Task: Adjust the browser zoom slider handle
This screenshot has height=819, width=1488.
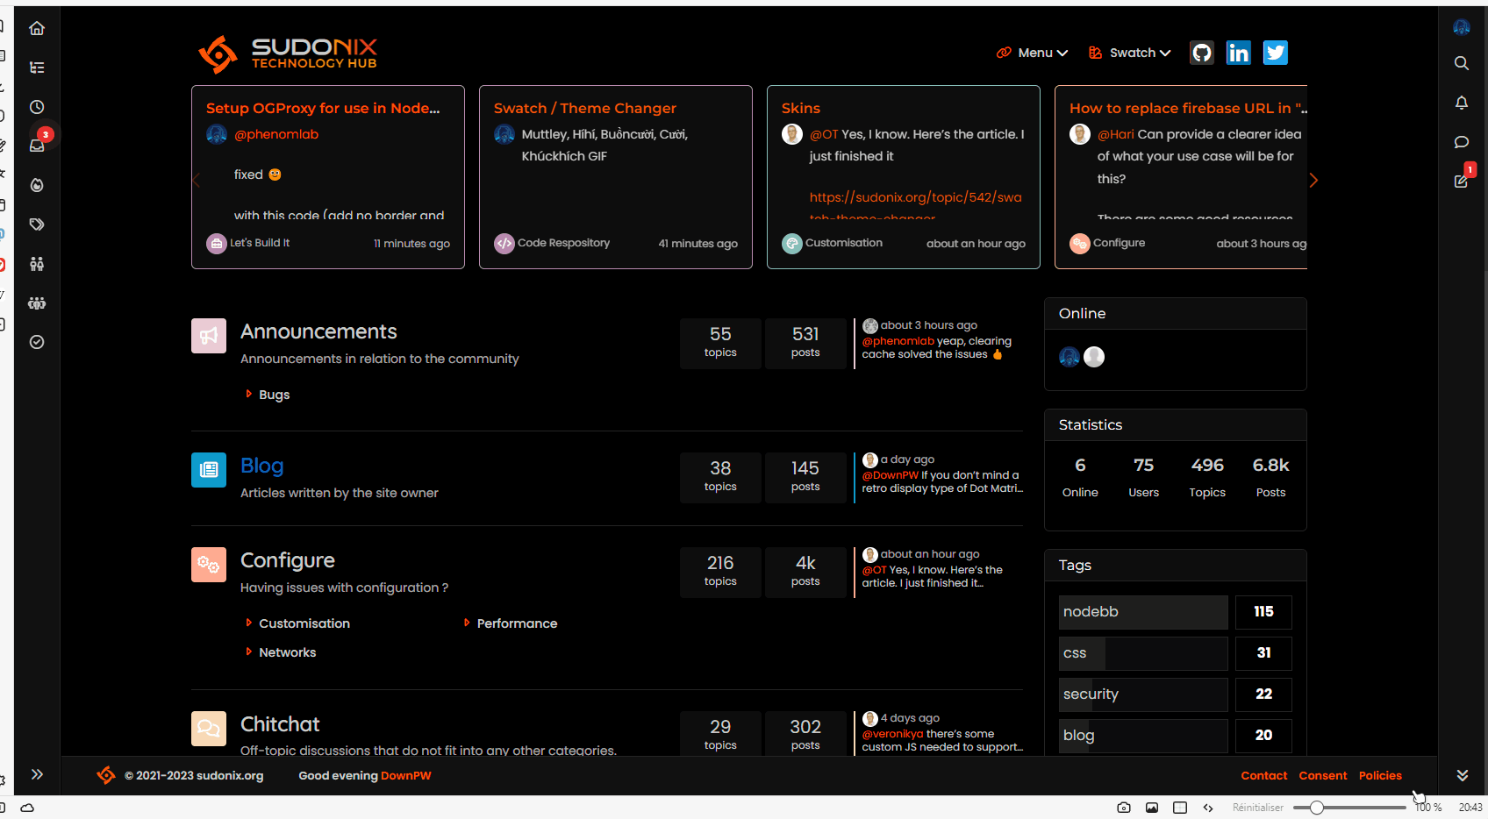Action: pos(1316,808)
